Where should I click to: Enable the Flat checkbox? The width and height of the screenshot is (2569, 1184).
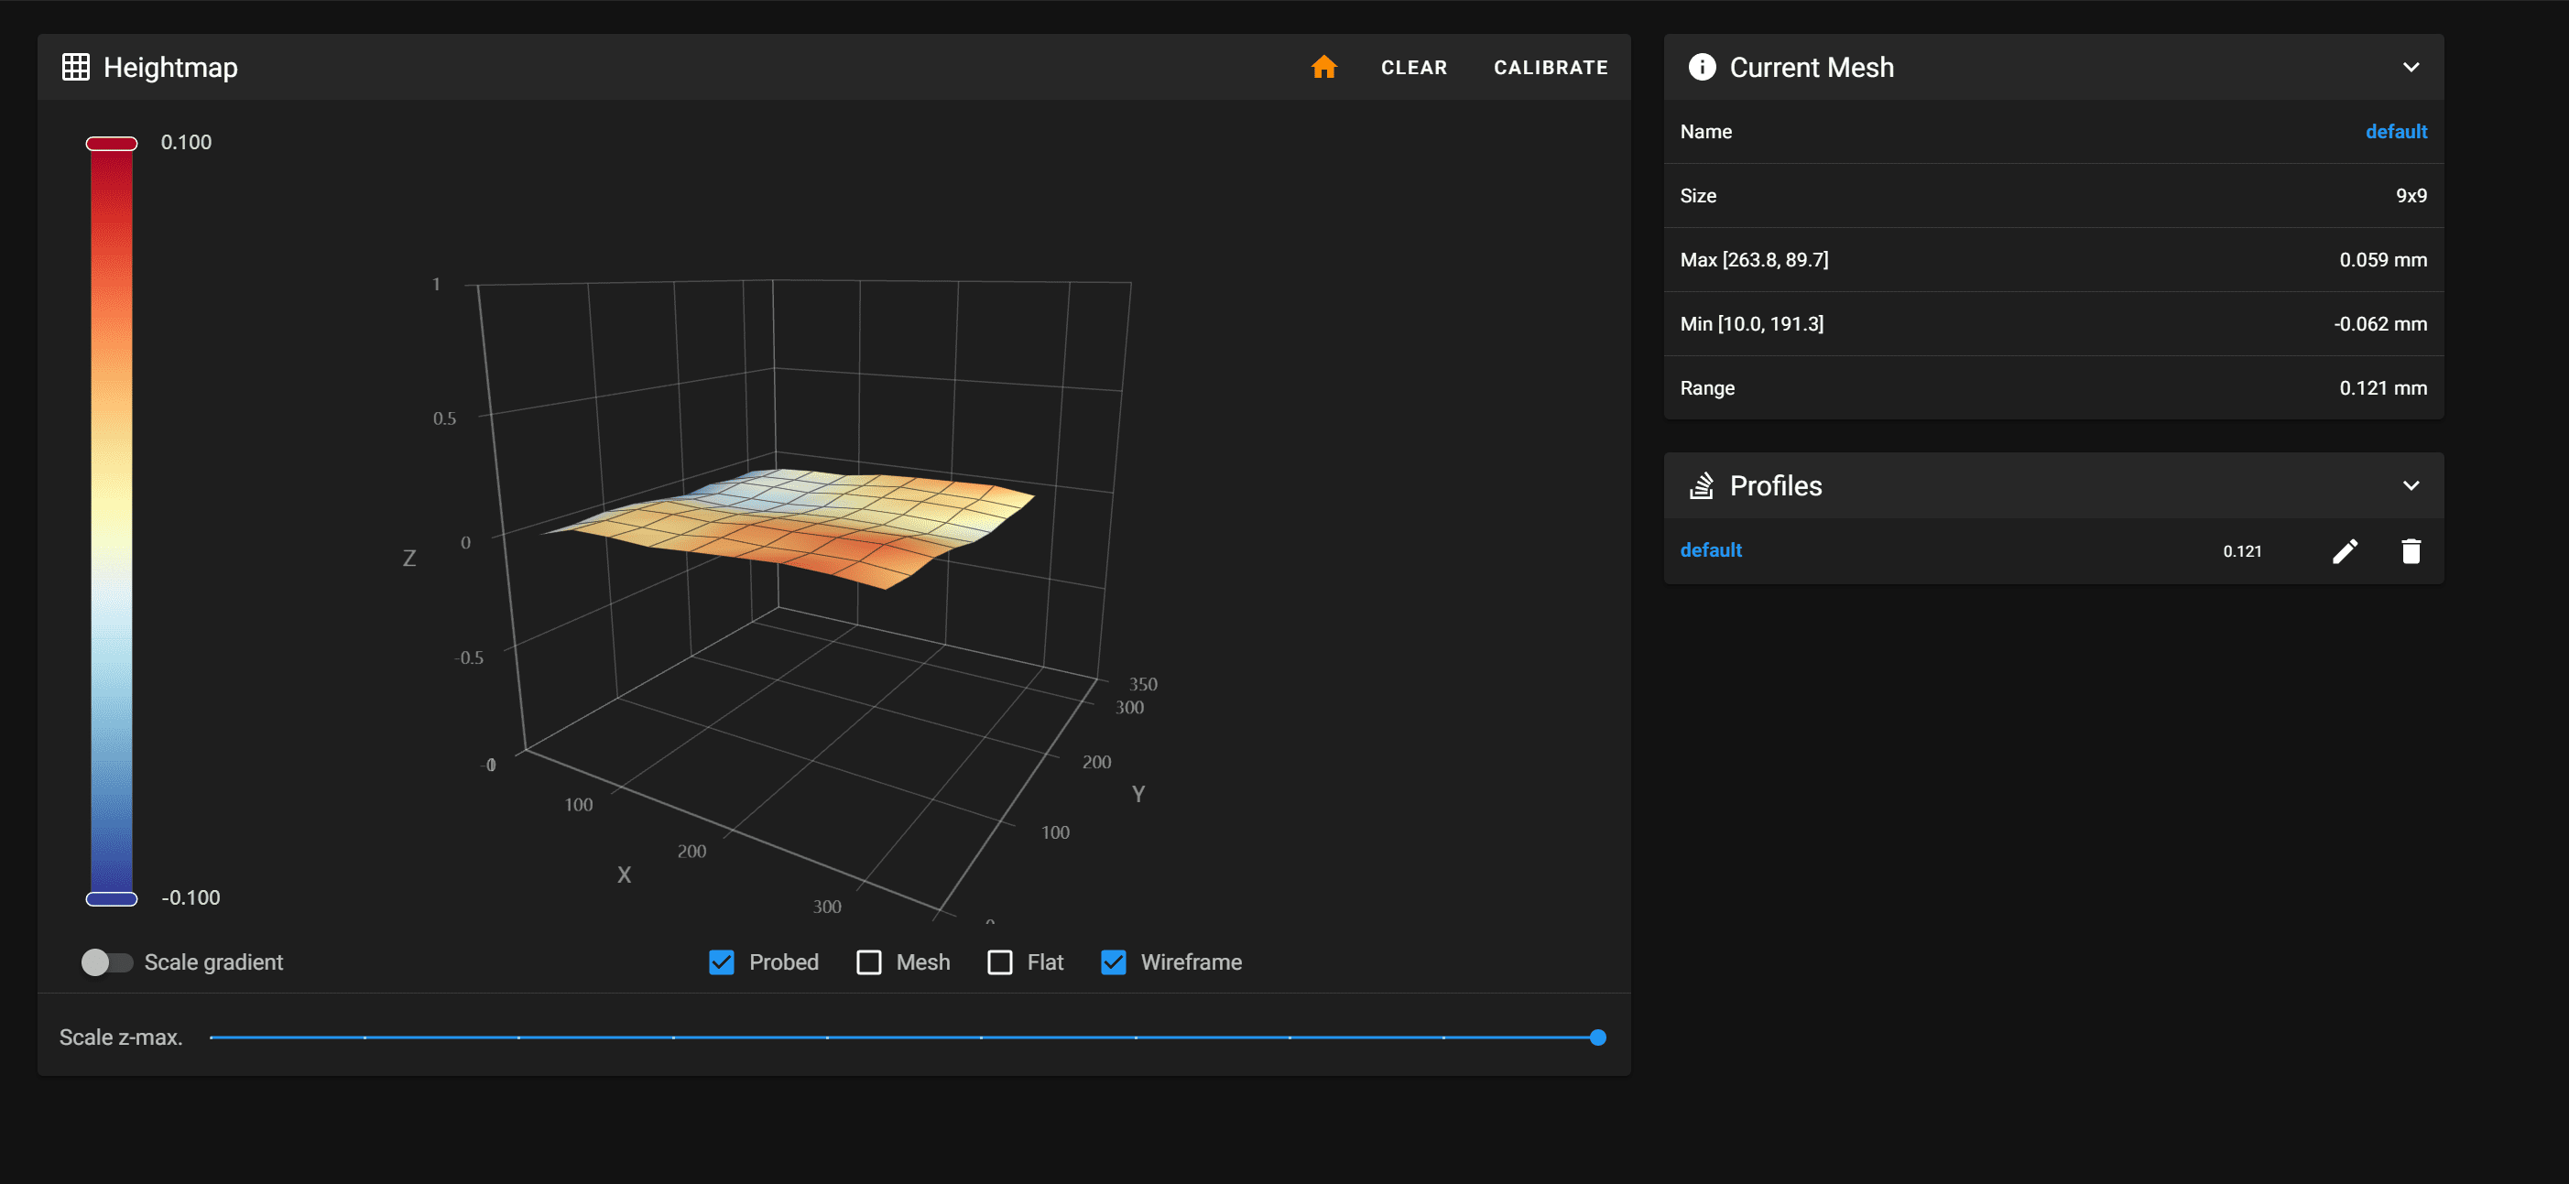[x=999, y=962]
